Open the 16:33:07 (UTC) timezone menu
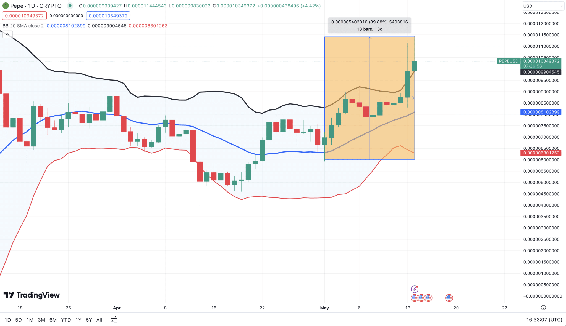The height and width of the screenshot is (326, 566). (544, 320)
